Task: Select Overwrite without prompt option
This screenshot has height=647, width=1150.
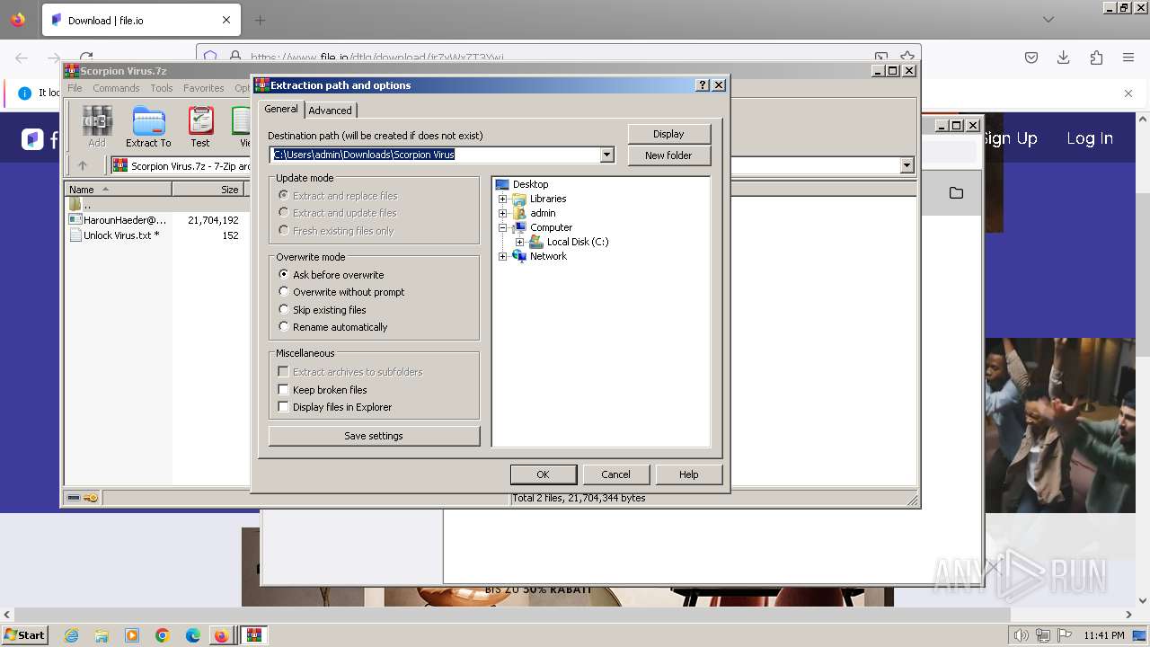Action: pyautogui.click(x=341, y=292)
